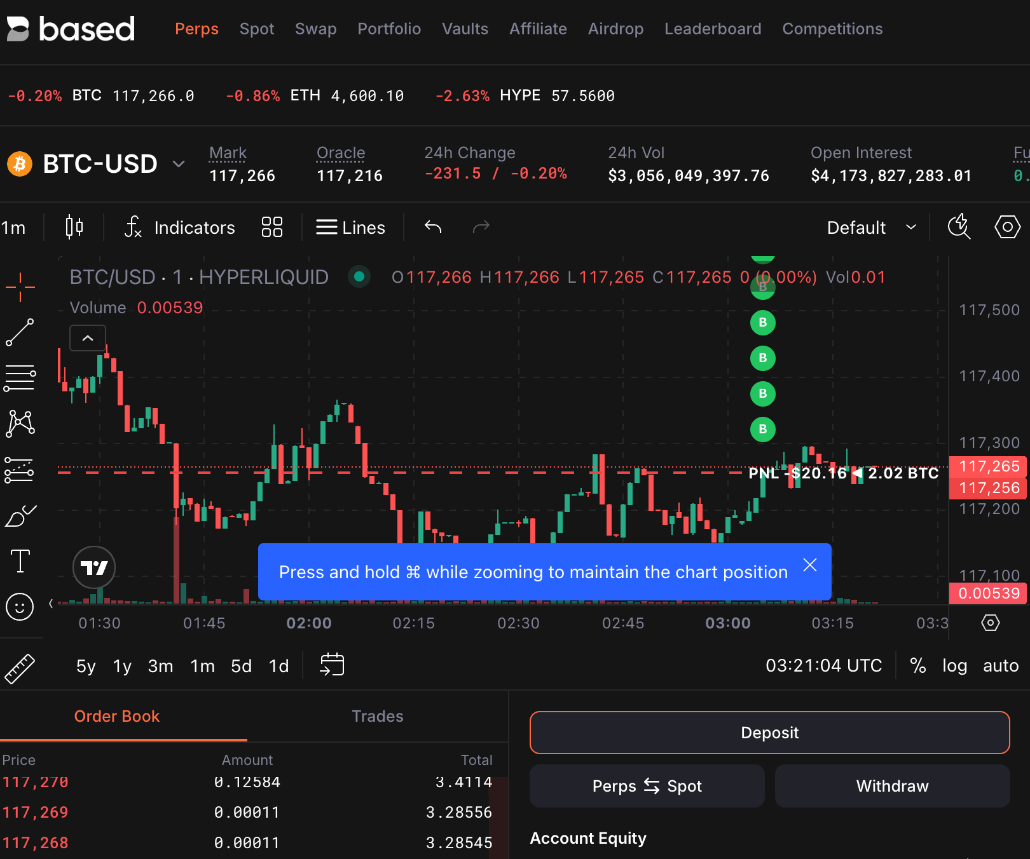Open the Affiliate page
Viewport: 1030px width, 859px height.
coord(538,29)
